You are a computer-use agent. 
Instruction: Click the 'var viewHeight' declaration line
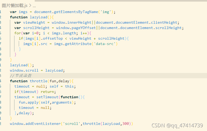point(97,23)
